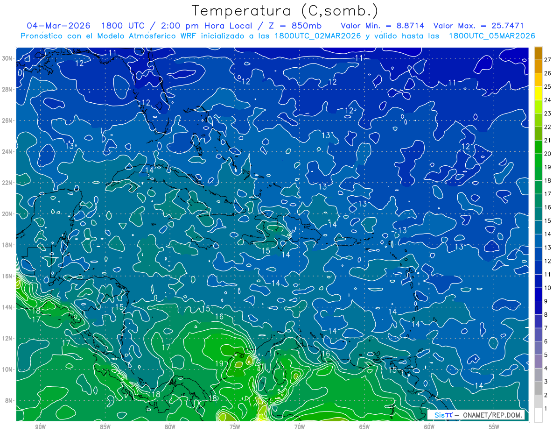The image size is (560, 433).
Task: Click "1800UTC_05MAR2026" valid-until time
Action: pos(491,36)
